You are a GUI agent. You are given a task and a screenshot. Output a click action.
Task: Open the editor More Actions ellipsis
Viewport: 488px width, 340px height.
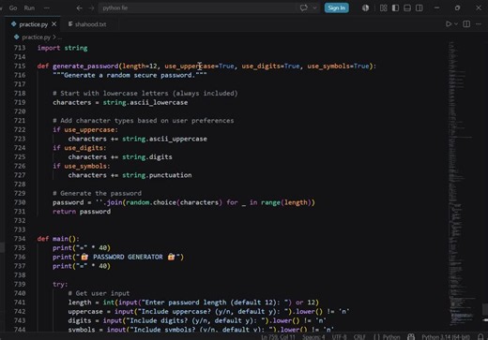(479, 24)
